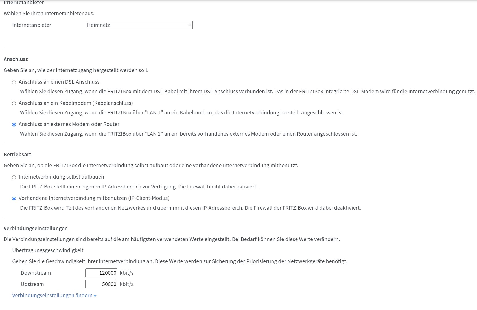477x310 pixels.
Task: Choose the Kabelmodem (Kabelanschluss) radio button
Action: [14, 103]
